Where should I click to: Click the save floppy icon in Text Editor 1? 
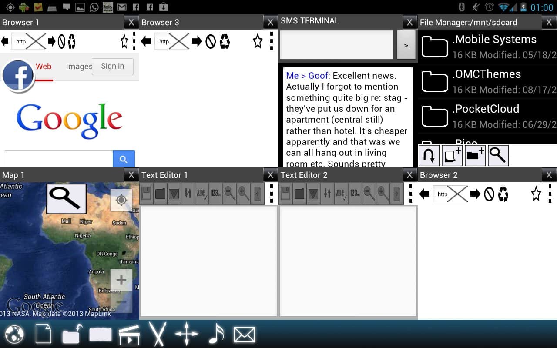(x=147, y=193)
